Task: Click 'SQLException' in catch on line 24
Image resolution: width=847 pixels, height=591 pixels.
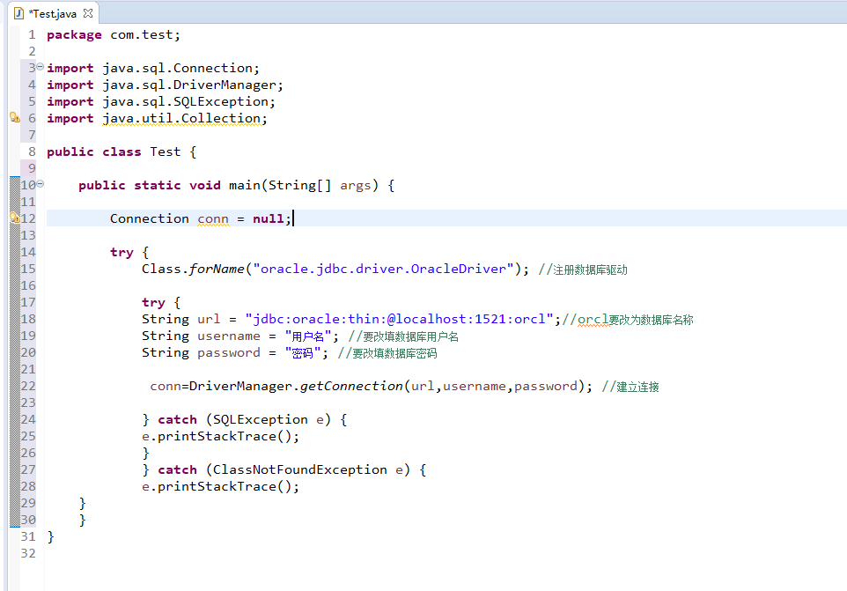Action: pyautogui.click(x=261, y=420)
